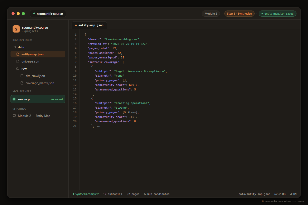Screen dimensions: 308x205
Task: Click the pages_unassigned value 10
Action: pos(122,58)
